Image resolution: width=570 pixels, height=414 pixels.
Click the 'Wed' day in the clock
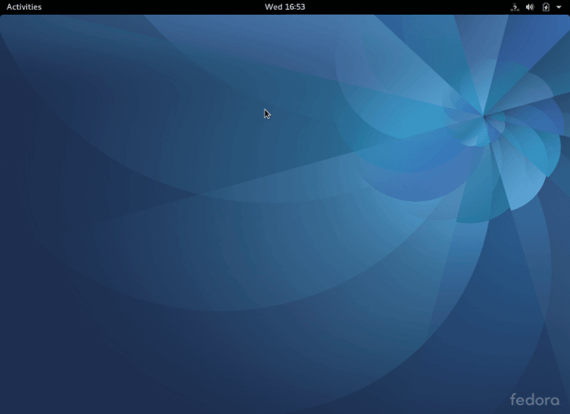(x=273, y=7)
